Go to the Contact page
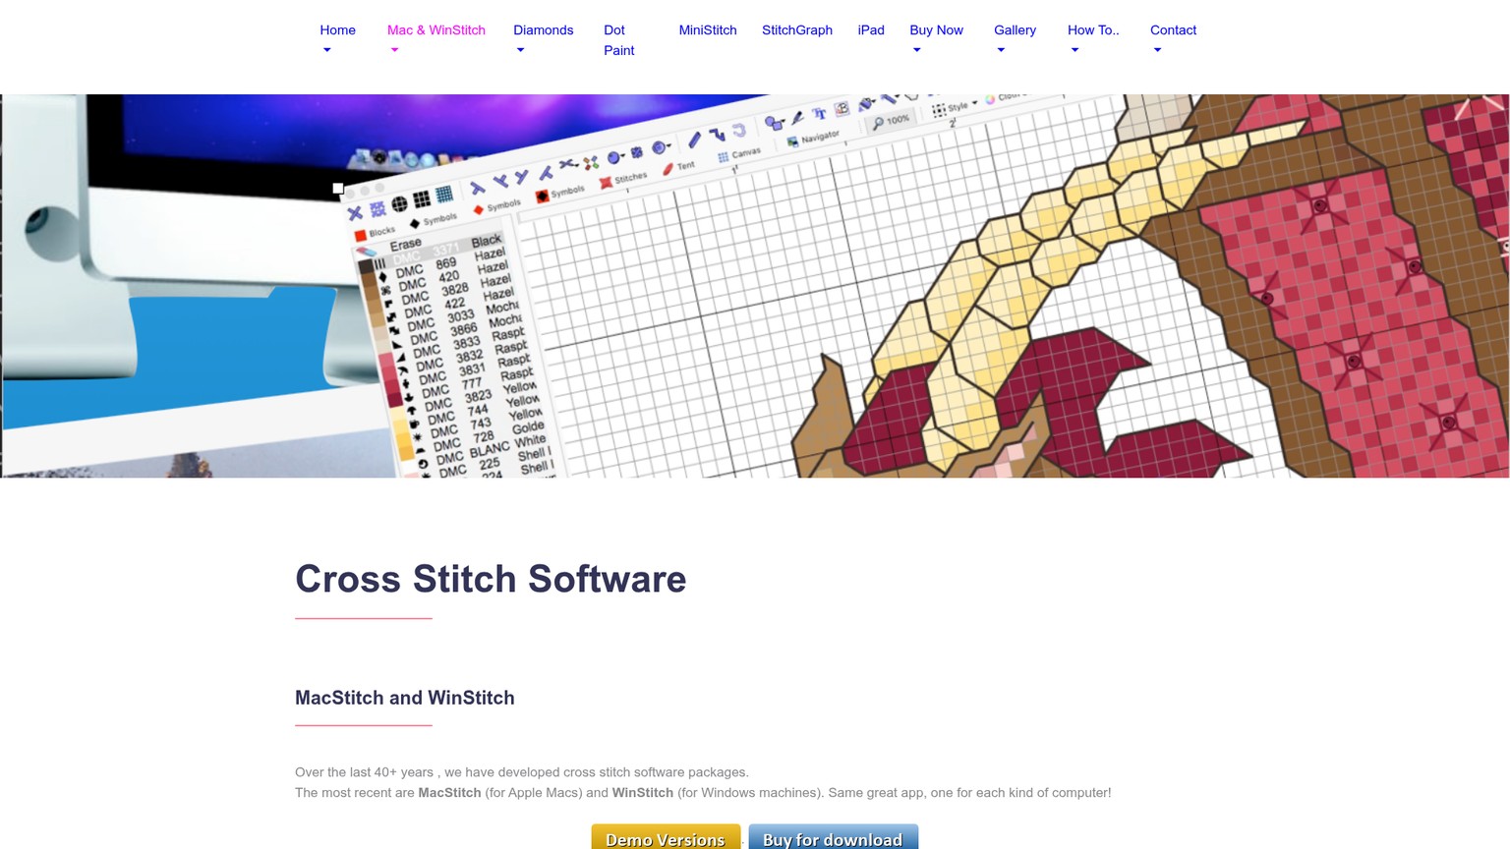Screen dimensions: 1510x849 [1173, 30]
